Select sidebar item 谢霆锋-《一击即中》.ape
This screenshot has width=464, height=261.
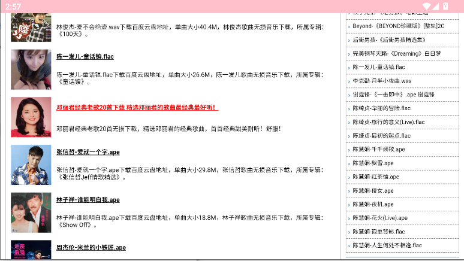click(393, 95)
